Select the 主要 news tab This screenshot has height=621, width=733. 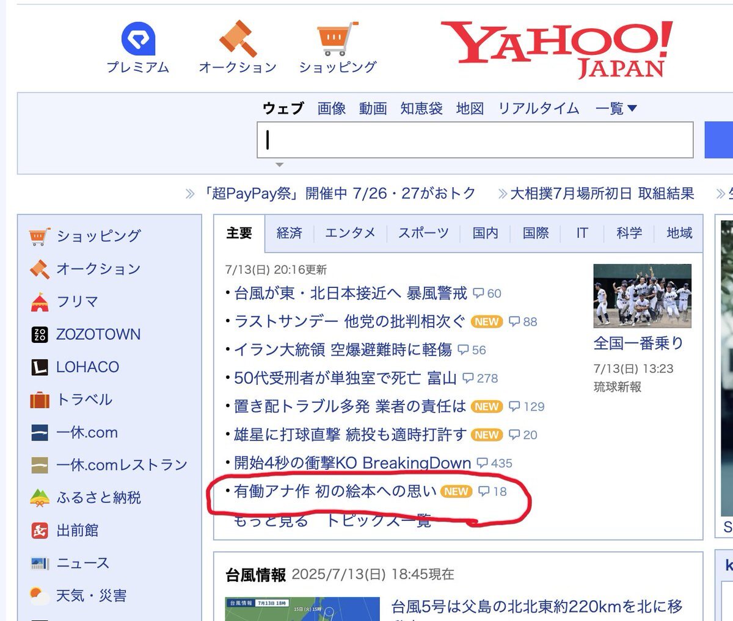[239, 233]
